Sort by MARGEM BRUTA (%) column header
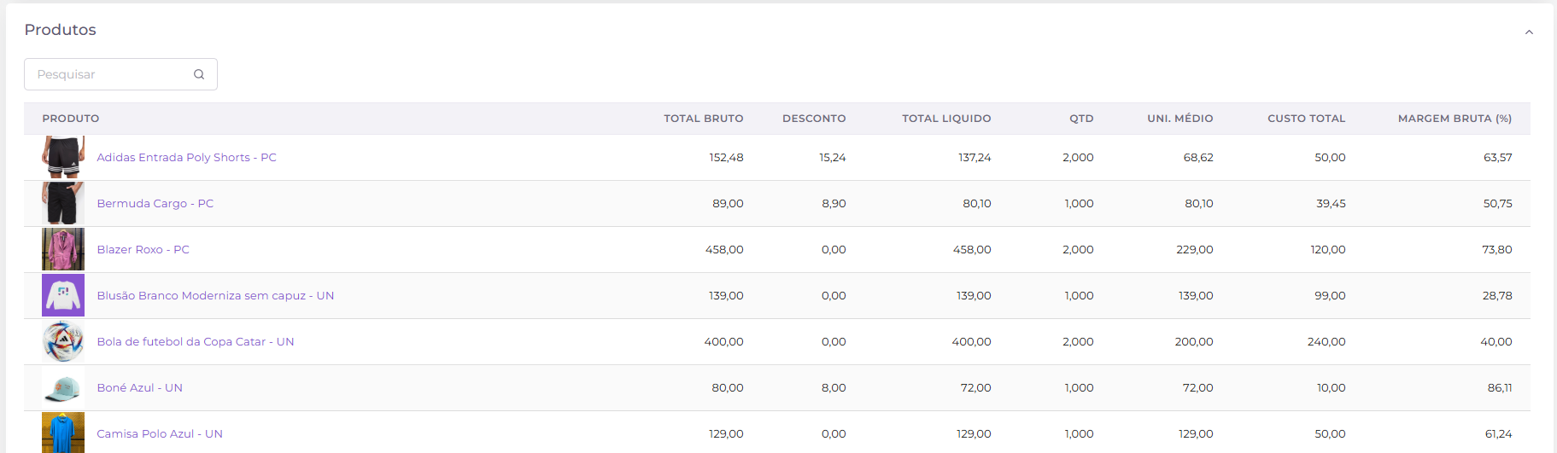This screenshot has width=1557, height=453. [x=1455, y=119]
